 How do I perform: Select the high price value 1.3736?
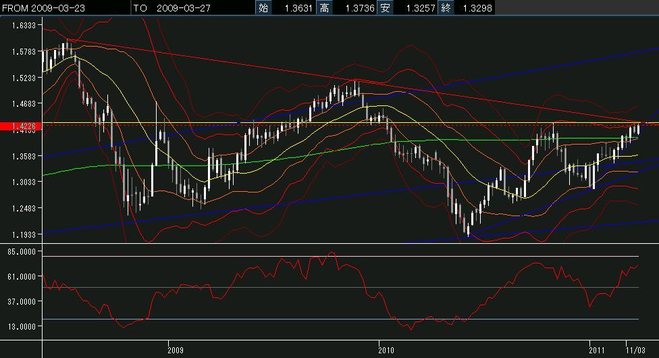point(355,8)
